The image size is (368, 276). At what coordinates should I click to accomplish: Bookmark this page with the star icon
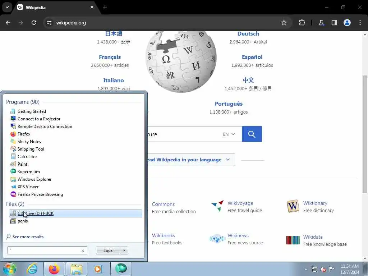[x=284, y=23]
